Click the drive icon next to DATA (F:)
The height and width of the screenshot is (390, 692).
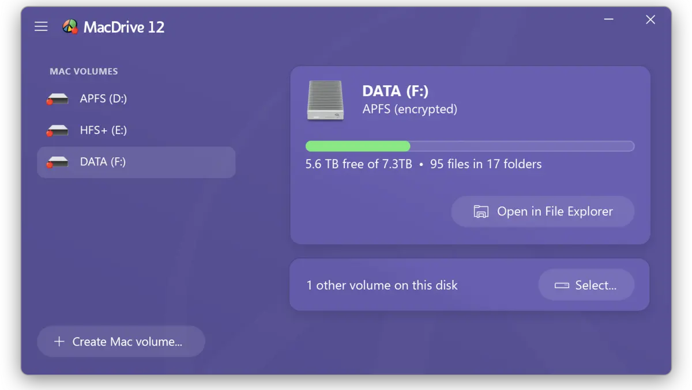[57, 162]
